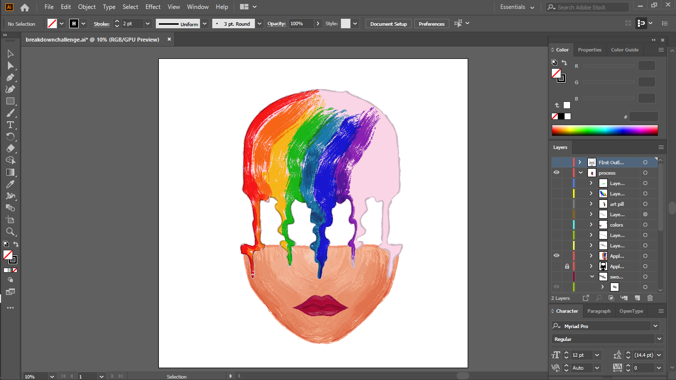Open the Essentials workspace switcher
Screen dimensions: 676x380
point(517,7)
